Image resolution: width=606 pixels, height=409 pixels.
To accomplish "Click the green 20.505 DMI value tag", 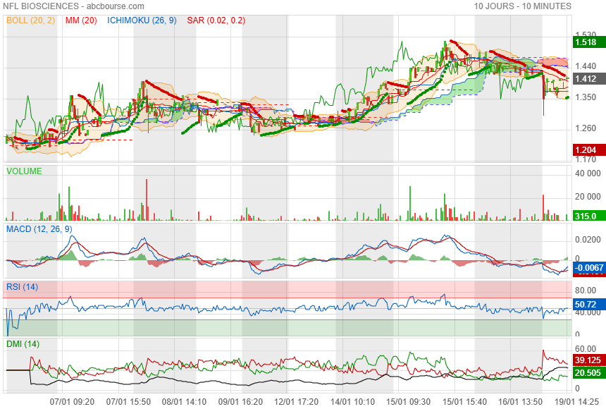I will pos(587,372).
